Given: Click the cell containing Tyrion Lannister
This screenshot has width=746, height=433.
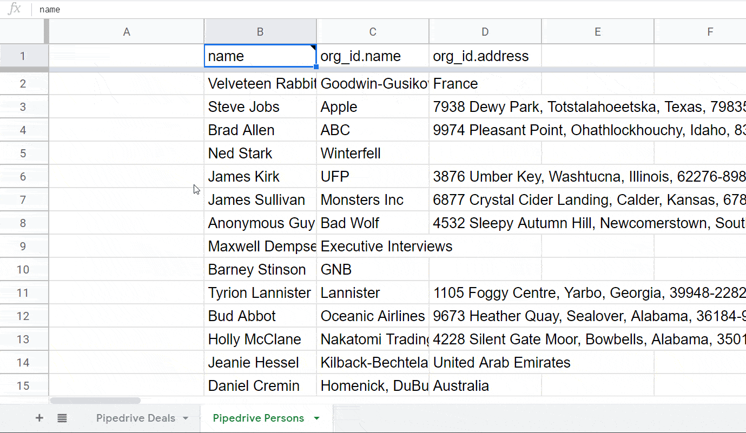Looking at the screenshot, I should 260,293.
